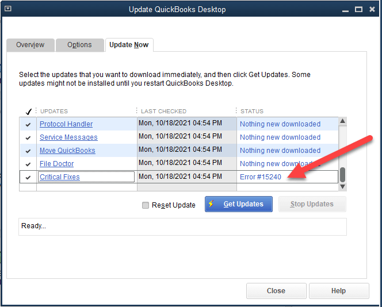Click Move QuickBooks' Nothing new downloaded status
The image size is (382, 307).
[280, 150]
